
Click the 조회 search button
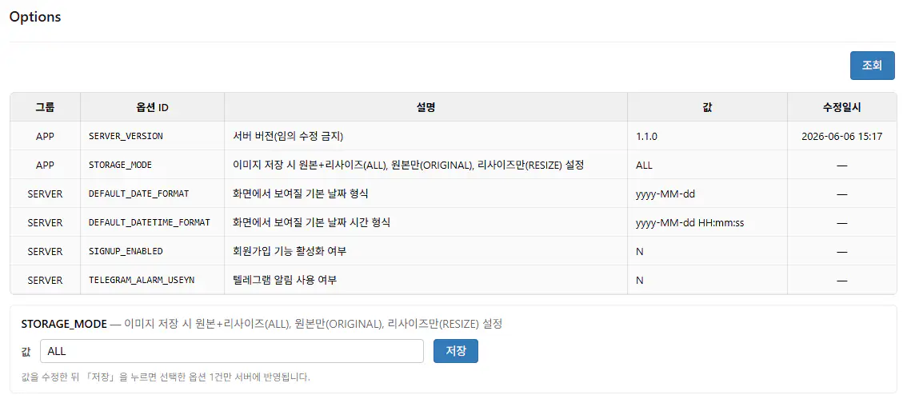(x=873, y=66)
